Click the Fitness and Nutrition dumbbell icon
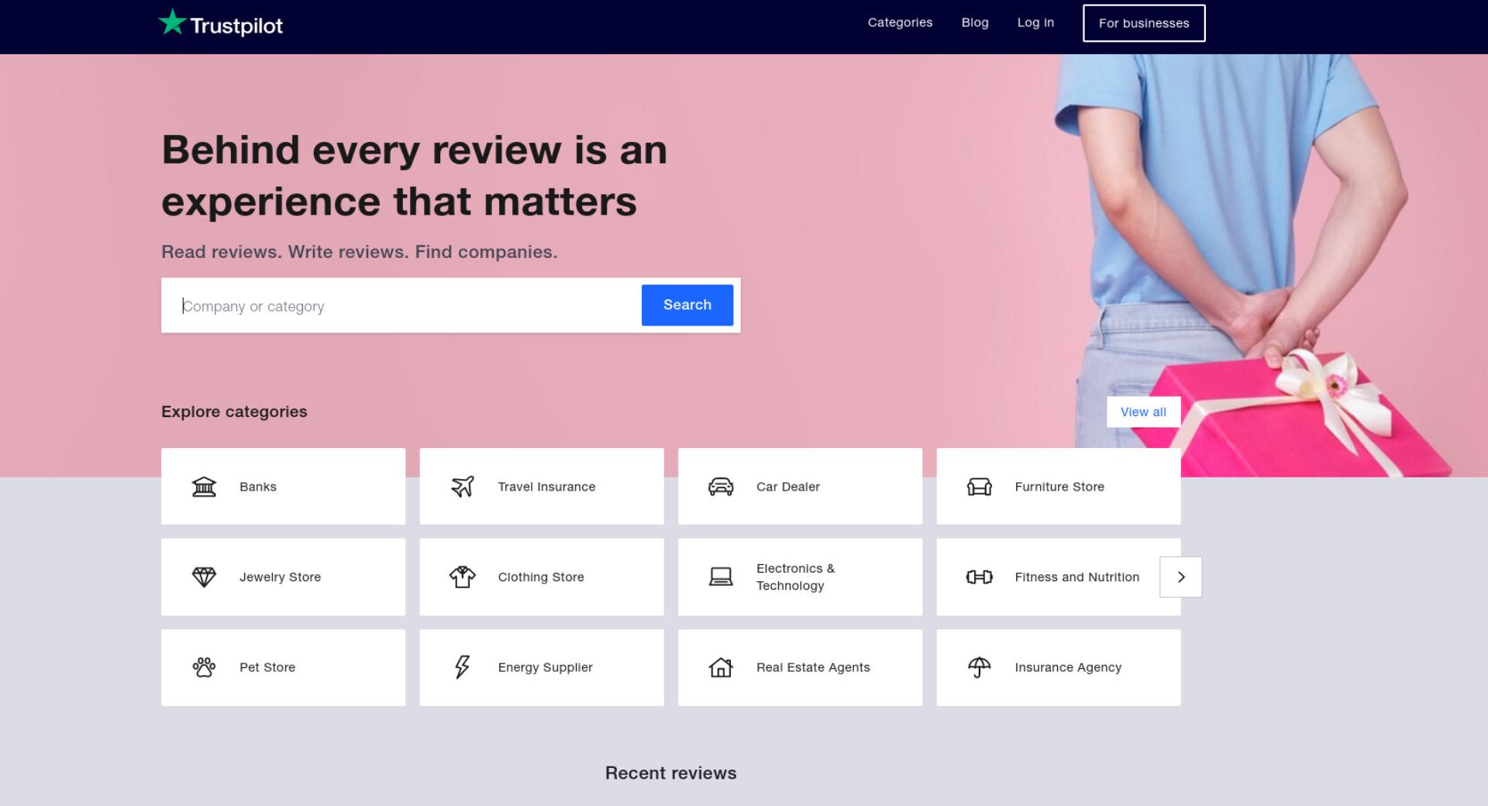Viewport: 1488px width, 806px height. tap(980, 577)
